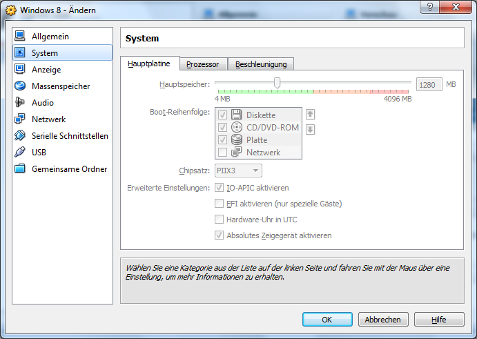Click the Hilfe button
This screenshot has width=477, height=339.
tap(439, 320)
